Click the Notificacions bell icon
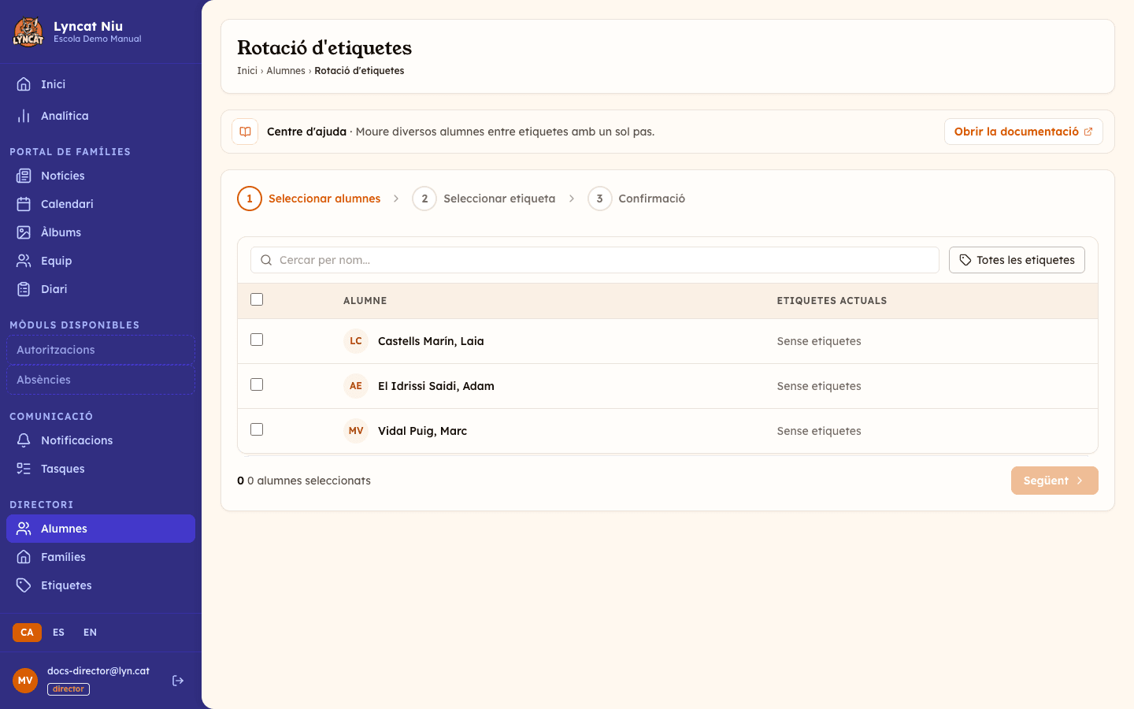The width and height of the screenshot is (1134, 709). pos(24,440)
